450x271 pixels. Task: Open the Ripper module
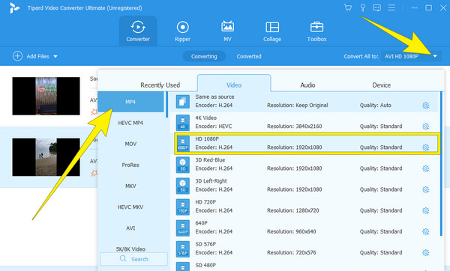pos(182,31)
